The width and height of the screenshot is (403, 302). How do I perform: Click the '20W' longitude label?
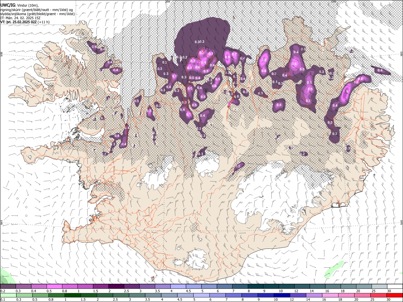167,2
